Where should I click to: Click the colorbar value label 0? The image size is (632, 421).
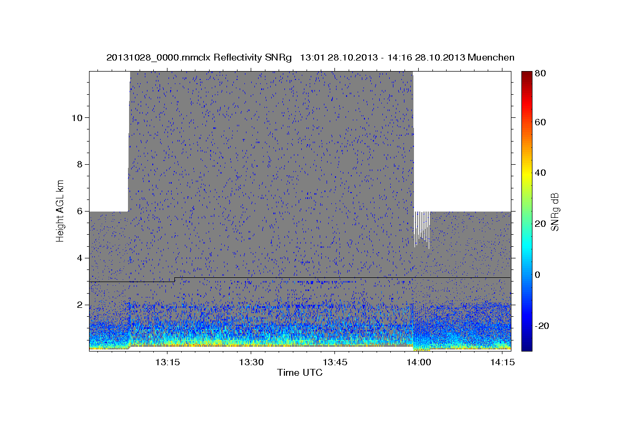pos(538,275)
